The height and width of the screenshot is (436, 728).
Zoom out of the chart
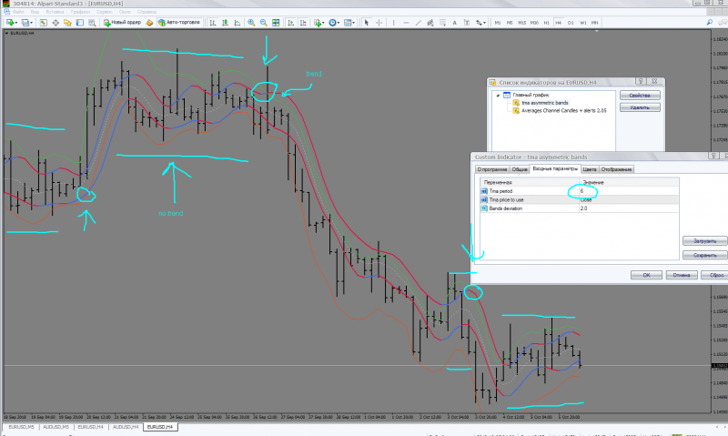(263, 22)
